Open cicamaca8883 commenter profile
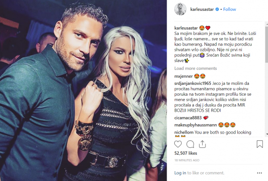This screenshot has height=181, width=268. click(x=188, y=118)
